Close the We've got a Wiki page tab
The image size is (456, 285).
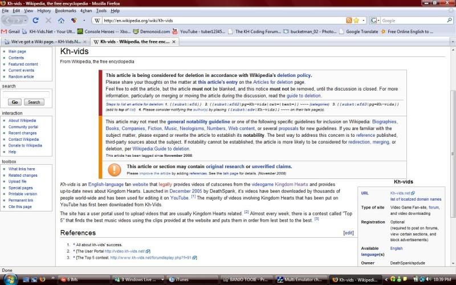pyautogui.click(x=84, y=42)
